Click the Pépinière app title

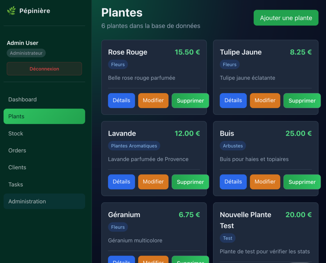tap(35, 11)
